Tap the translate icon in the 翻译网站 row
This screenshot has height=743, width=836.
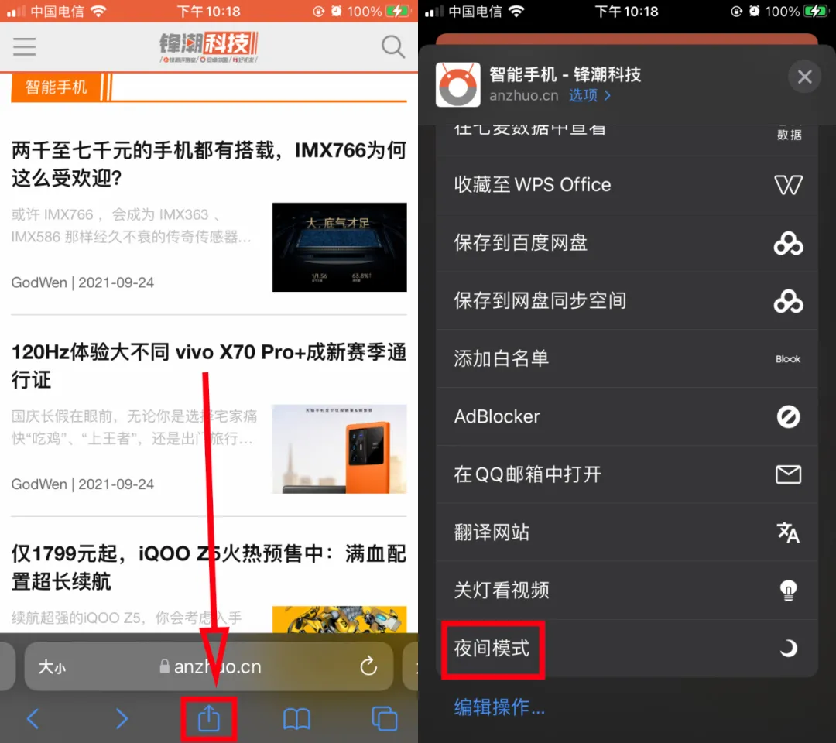point(788,532)
